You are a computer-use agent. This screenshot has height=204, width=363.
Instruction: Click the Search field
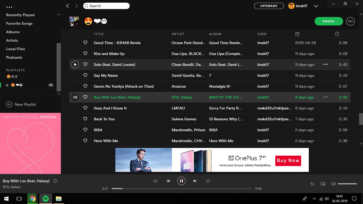click(x=106, y=6)
